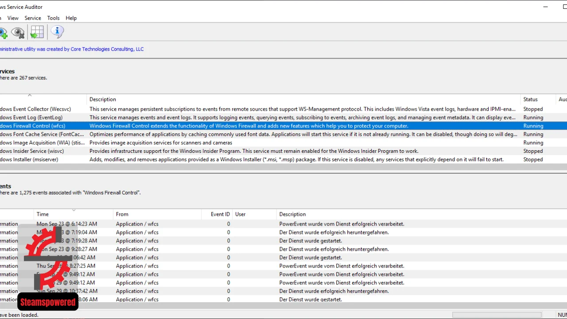This screenshot has width=567, height=319.
Task: Click the first "Der Dienst wurde erfolgreich heruntergefahren." event
Action: click(334, 233)
